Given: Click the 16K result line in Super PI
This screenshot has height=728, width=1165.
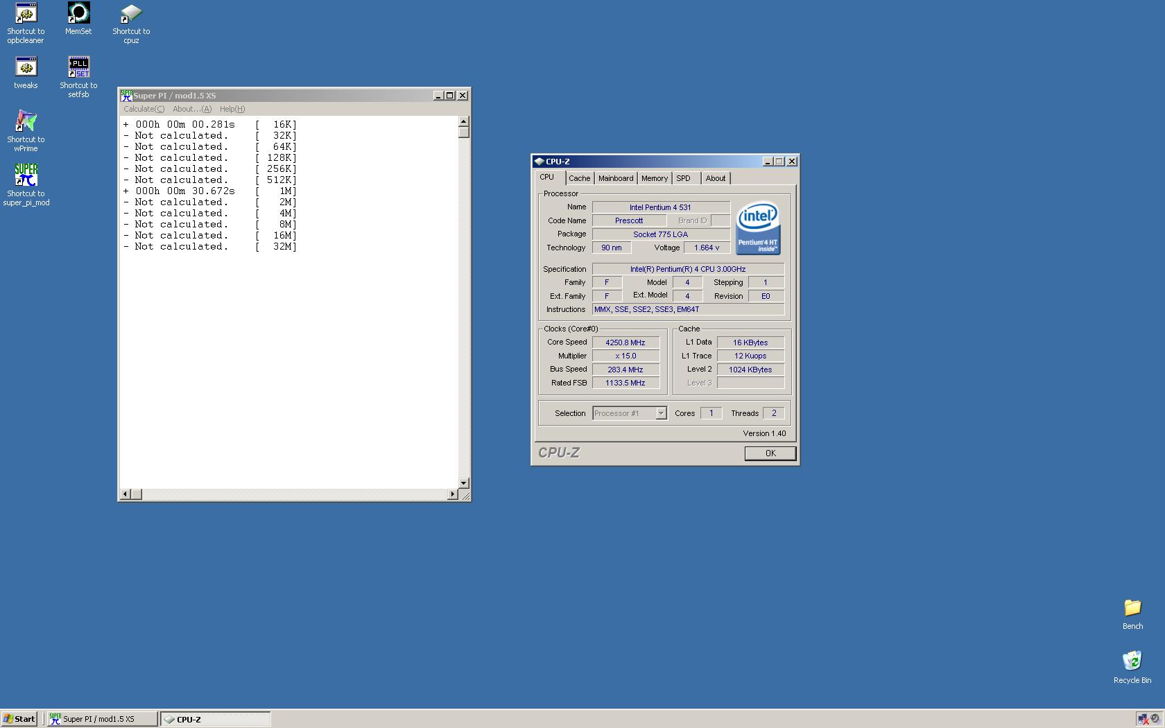Looking at the screenshot, I should click(x=210, y=125).
